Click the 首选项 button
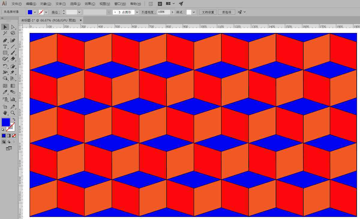Image resolution: width=360 pixels, height=219 pixels. tap(226, 12)
